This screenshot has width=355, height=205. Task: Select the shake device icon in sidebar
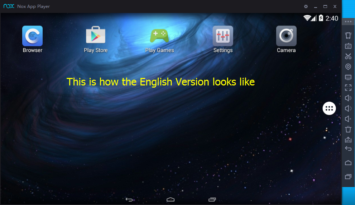(x=348, y=35)
